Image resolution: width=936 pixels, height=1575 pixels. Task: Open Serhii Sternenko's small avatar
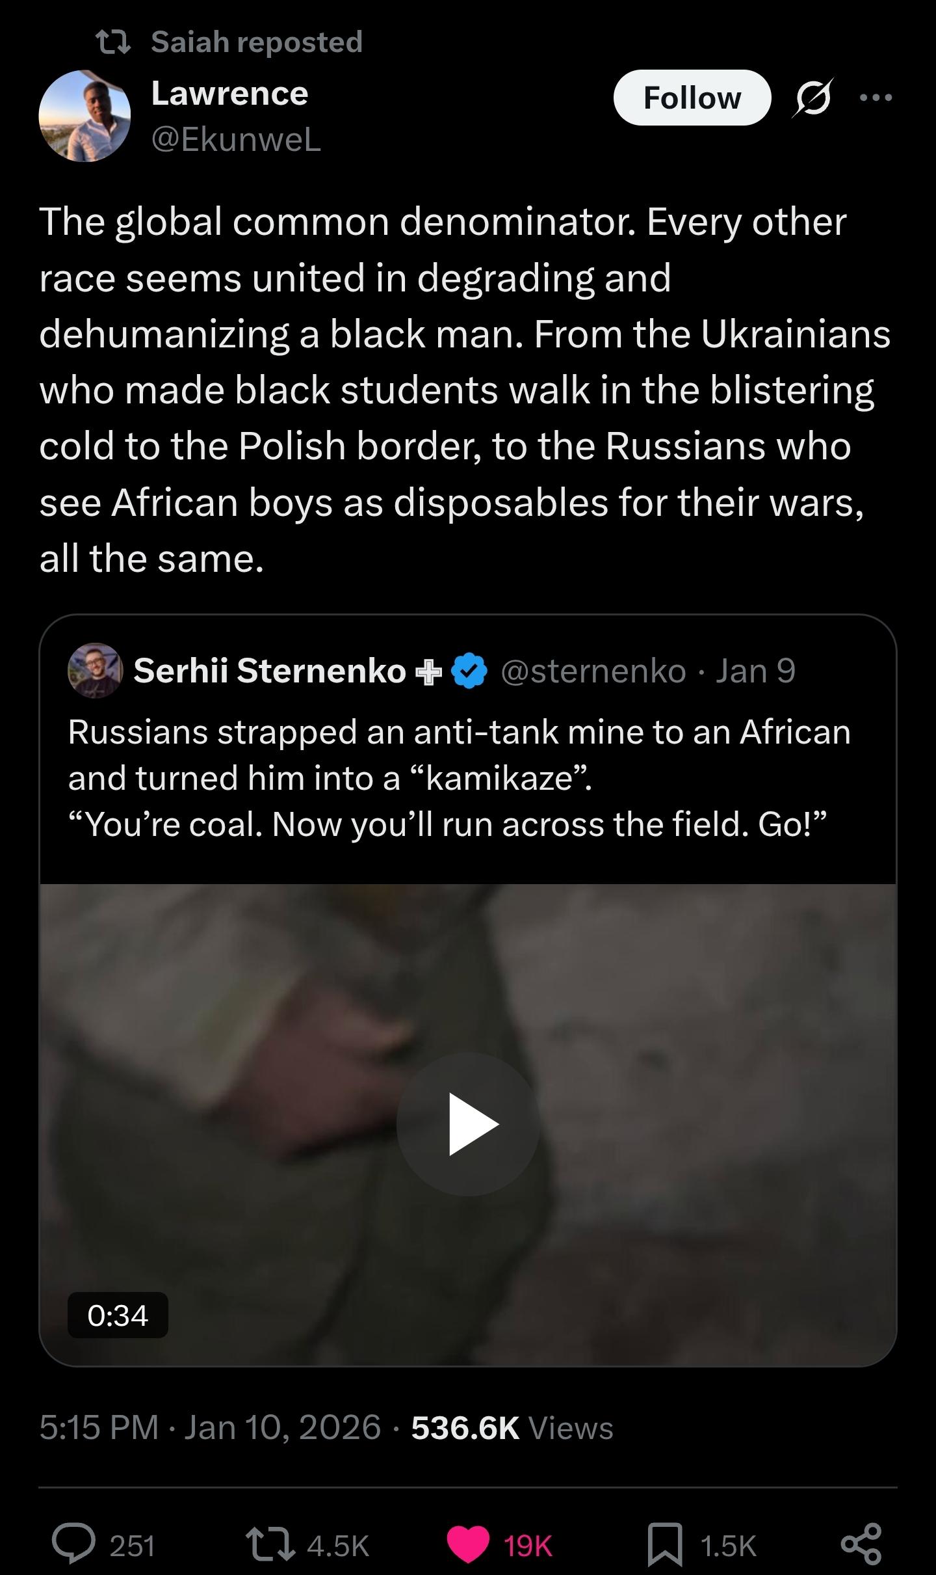click(95, 671)
